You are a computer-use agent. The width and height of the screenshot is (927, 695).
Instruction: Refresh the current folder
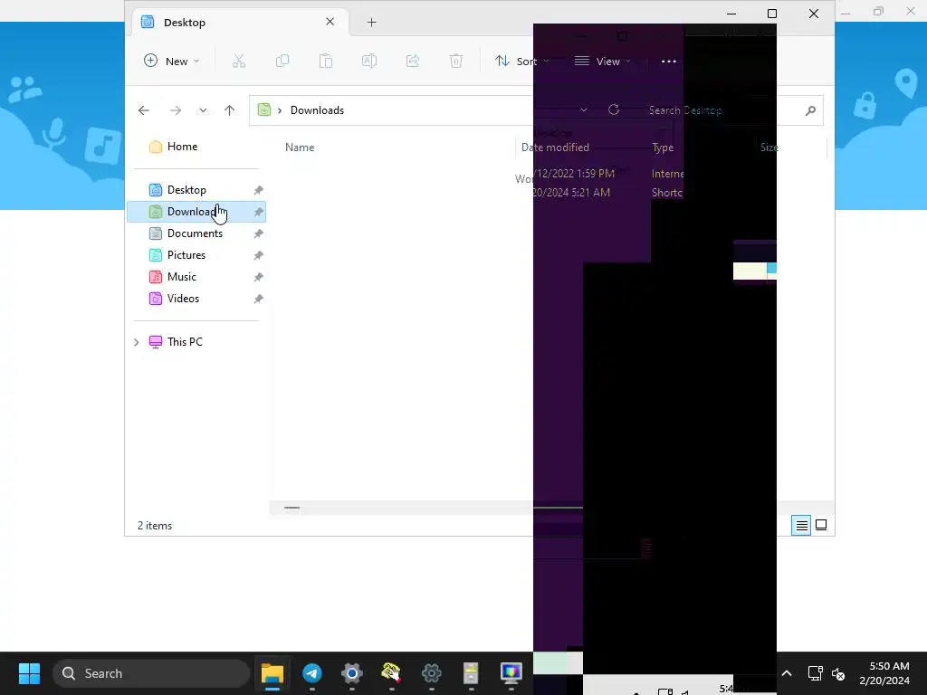[x=614, y=109]
